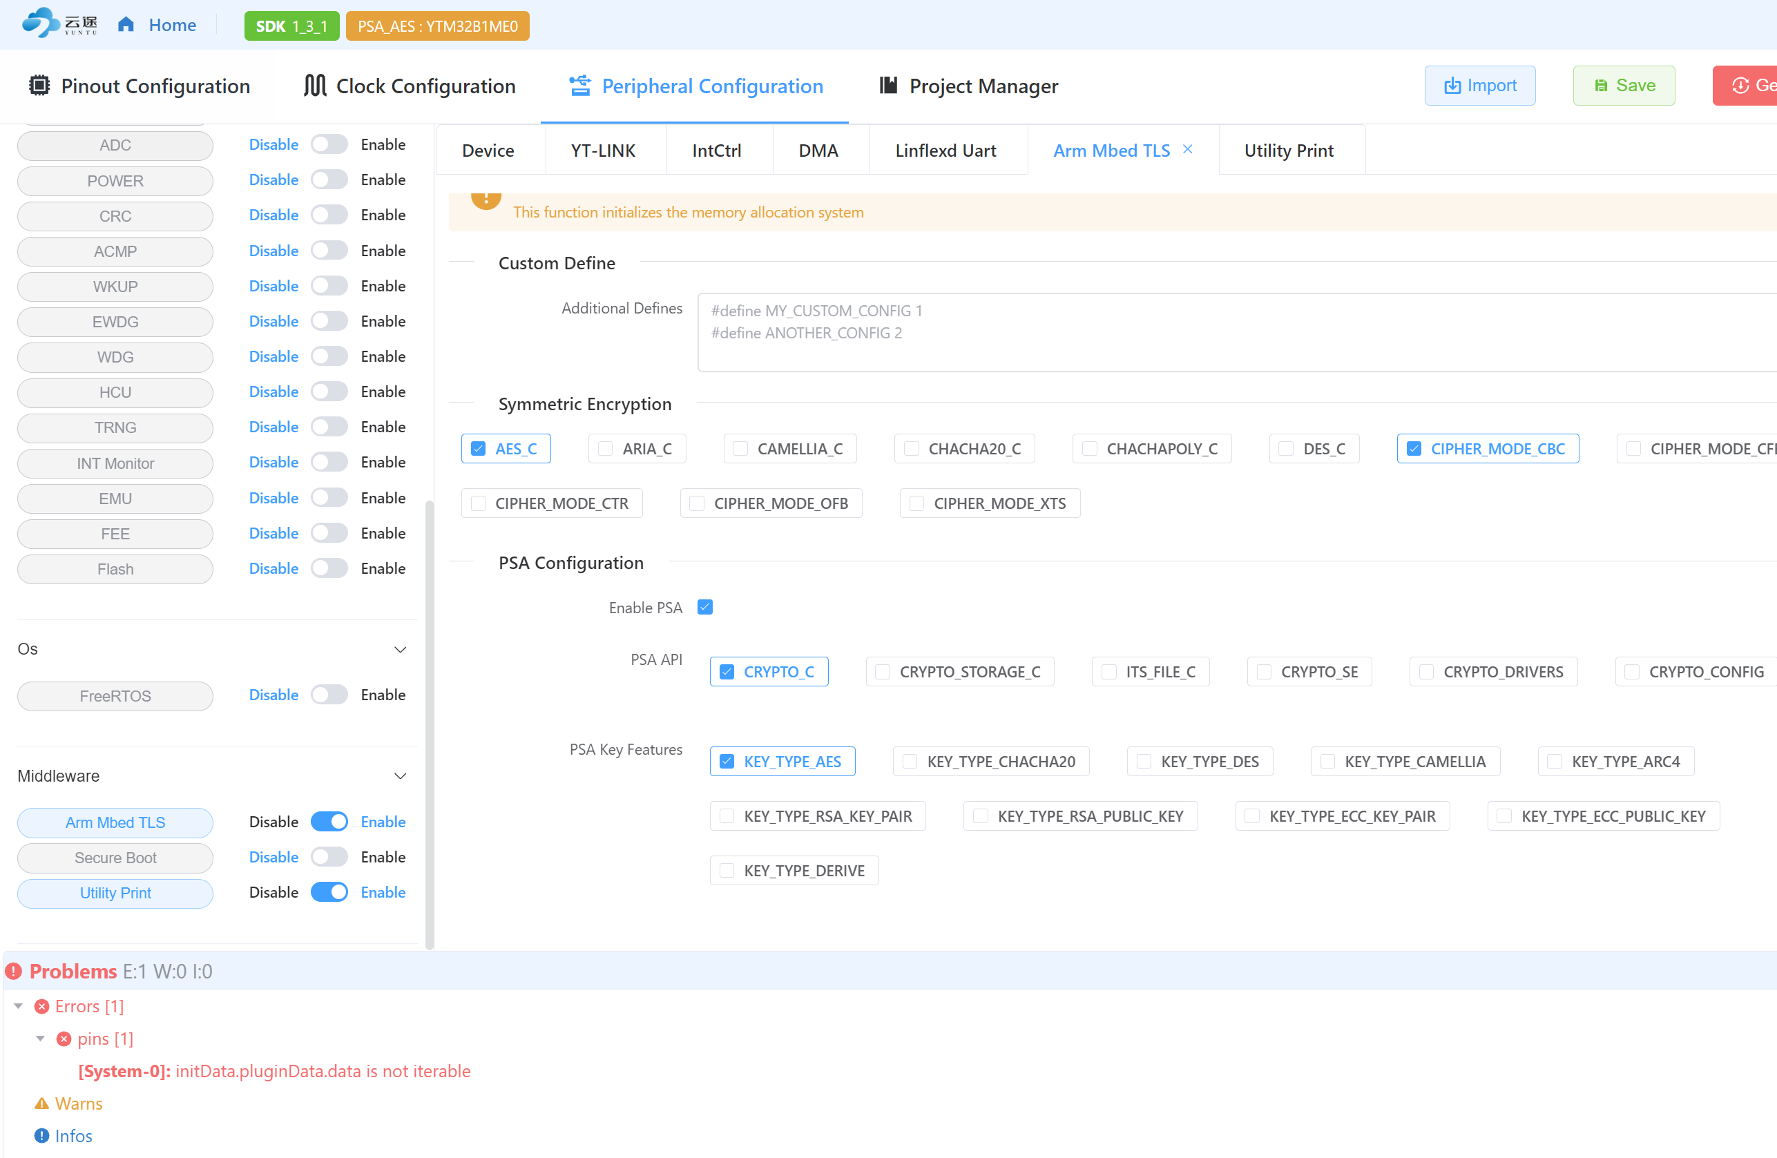
Task: Click the Import download icon
Action: pos(1452,86)
